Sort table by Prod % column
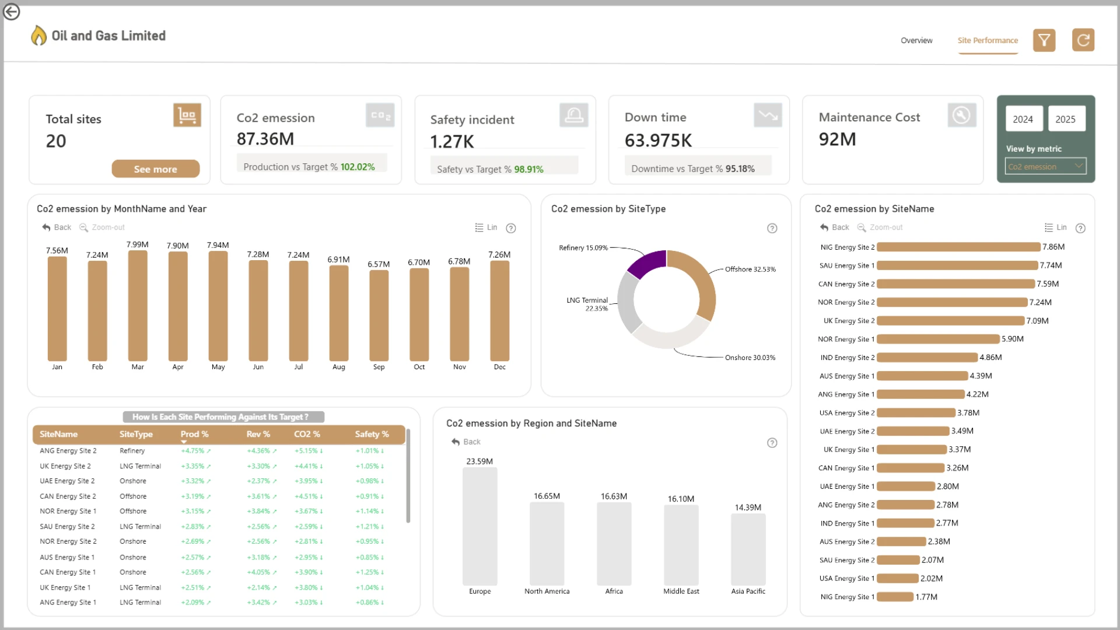The image size is (1120, 630). 194,435
